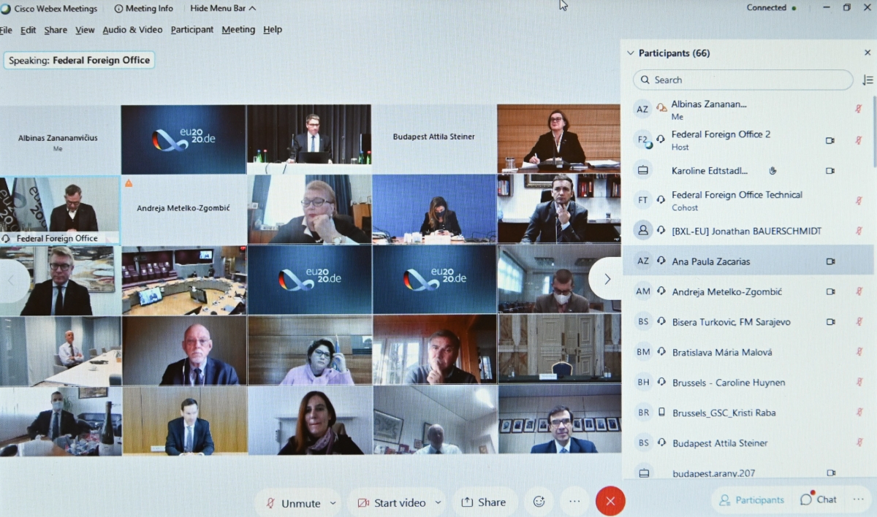877x517 pixels.
Task: Toggle muted mic of Andreja Metelko-Zgombić row
Action: (859, 291)
